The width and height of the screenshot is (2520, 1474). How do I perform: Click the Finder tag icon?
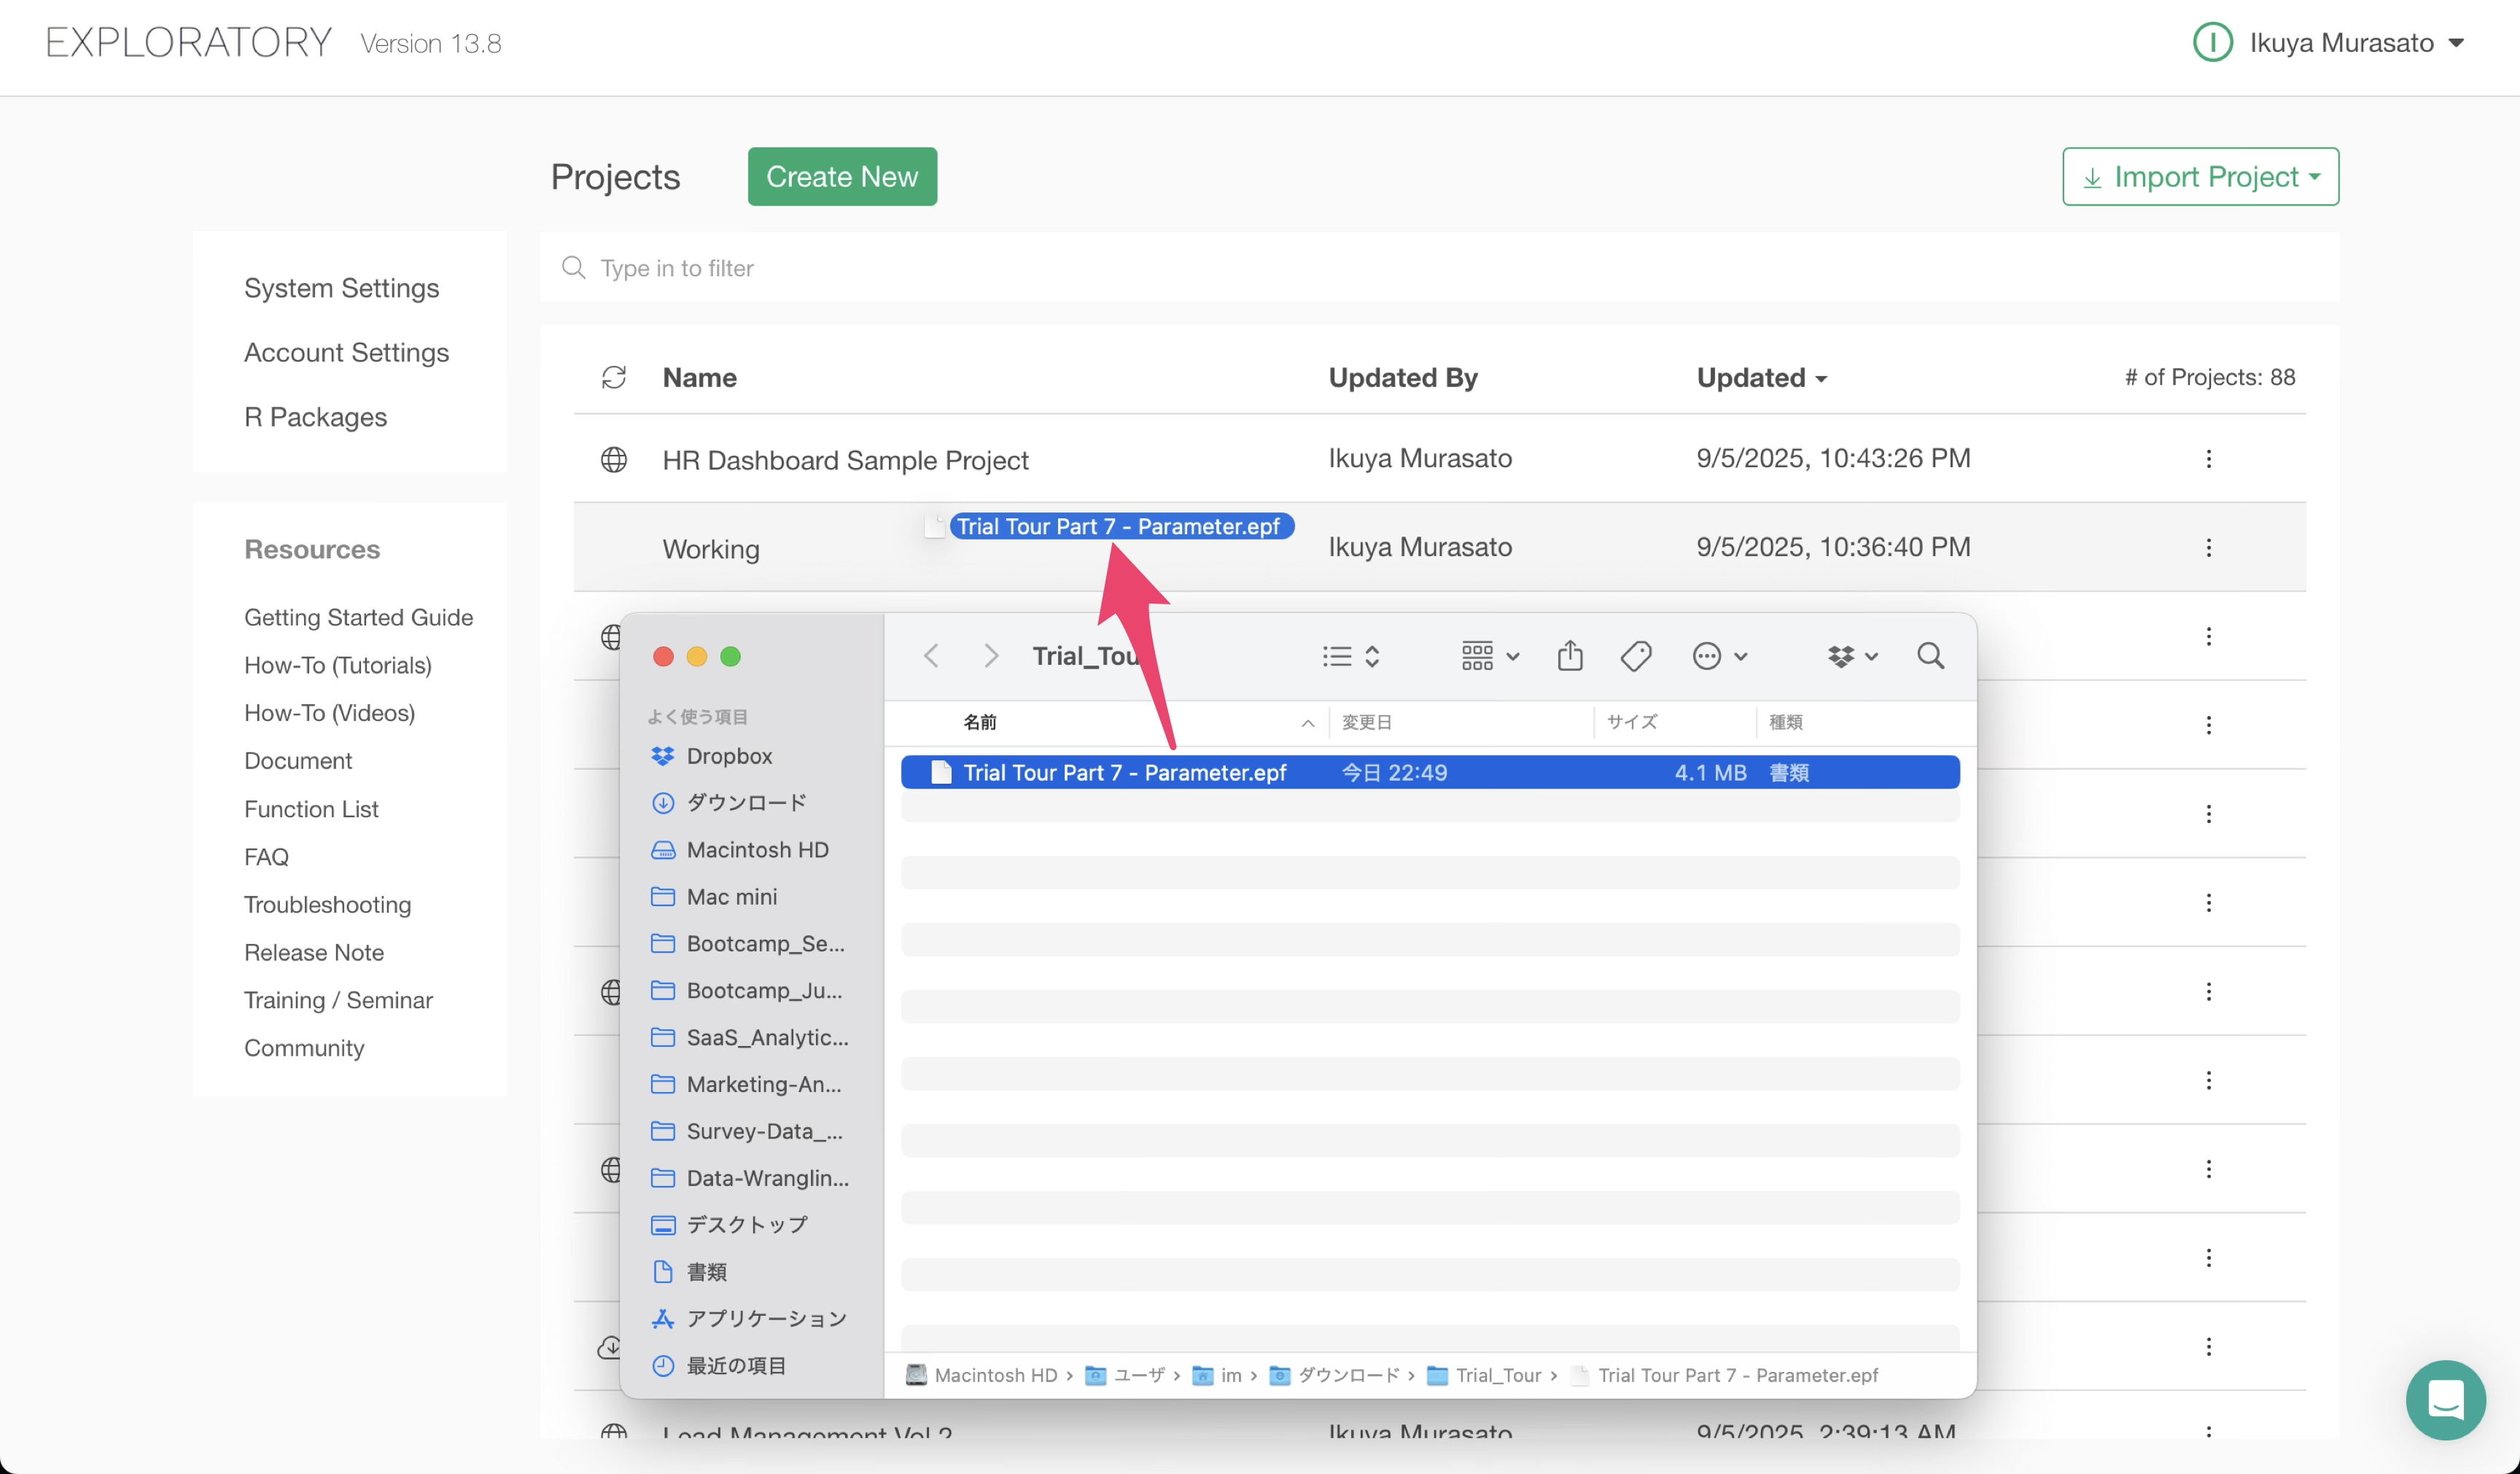point(1635,656)
